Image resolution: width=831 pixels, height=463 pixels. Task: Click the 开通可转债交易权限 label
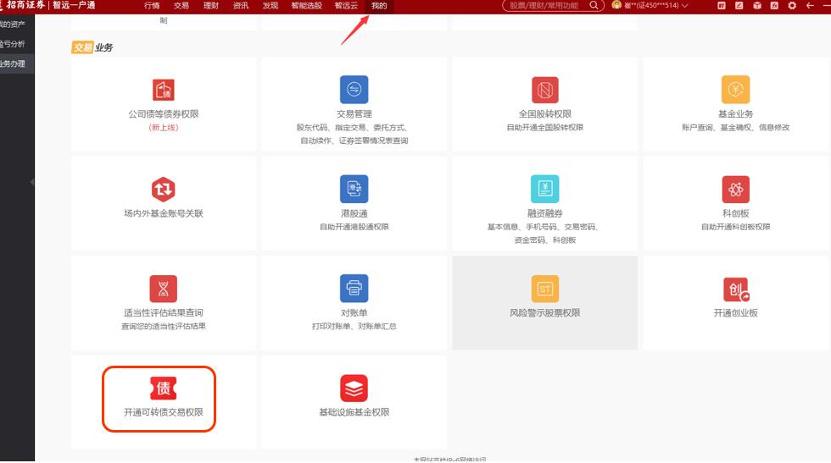163,412
